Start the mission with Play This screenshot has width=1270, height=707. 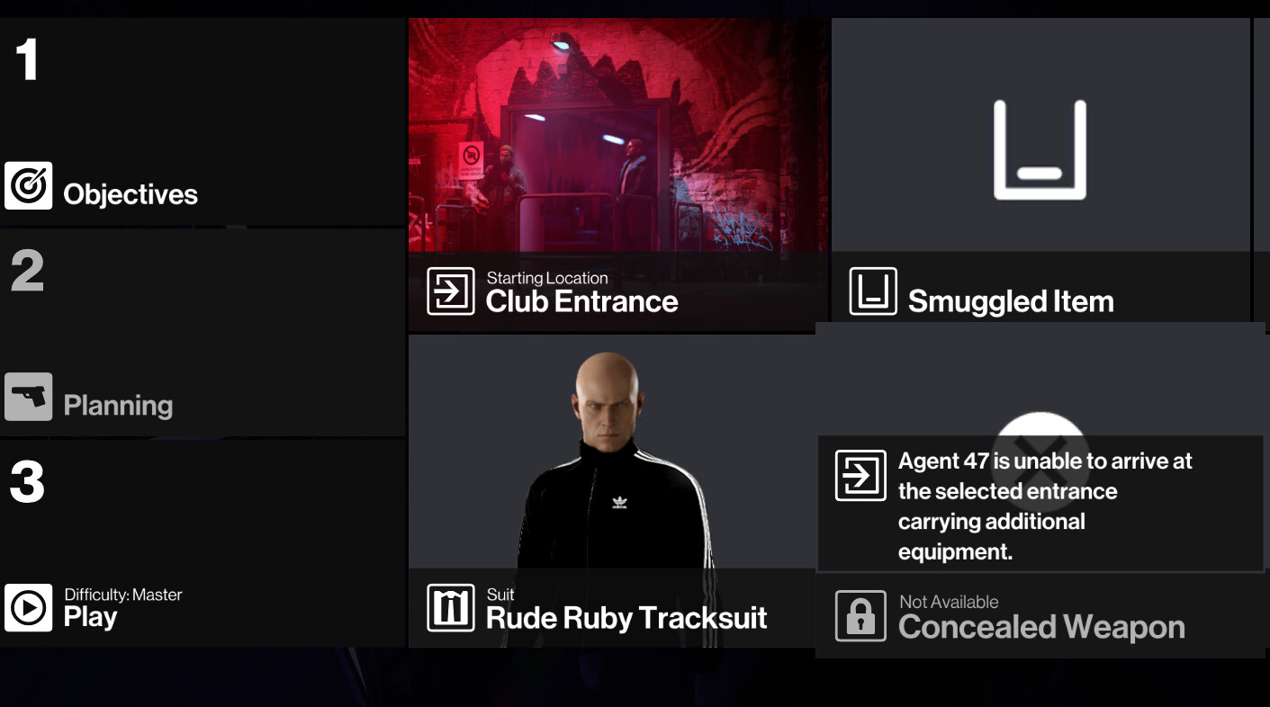pos(203,543)
